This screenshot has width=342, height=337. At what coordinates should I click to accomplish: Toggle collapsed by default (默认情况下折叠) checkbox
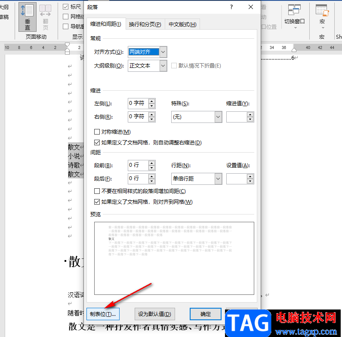(x=174, y=66)
